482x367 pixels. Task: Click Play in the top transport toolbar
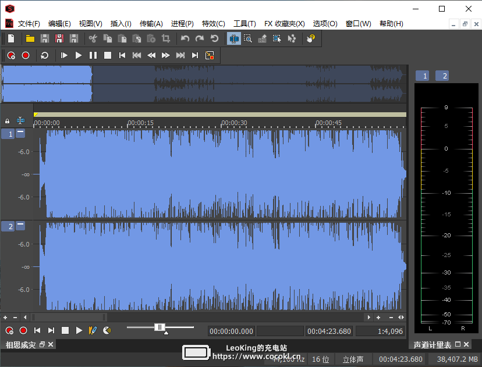79,55
